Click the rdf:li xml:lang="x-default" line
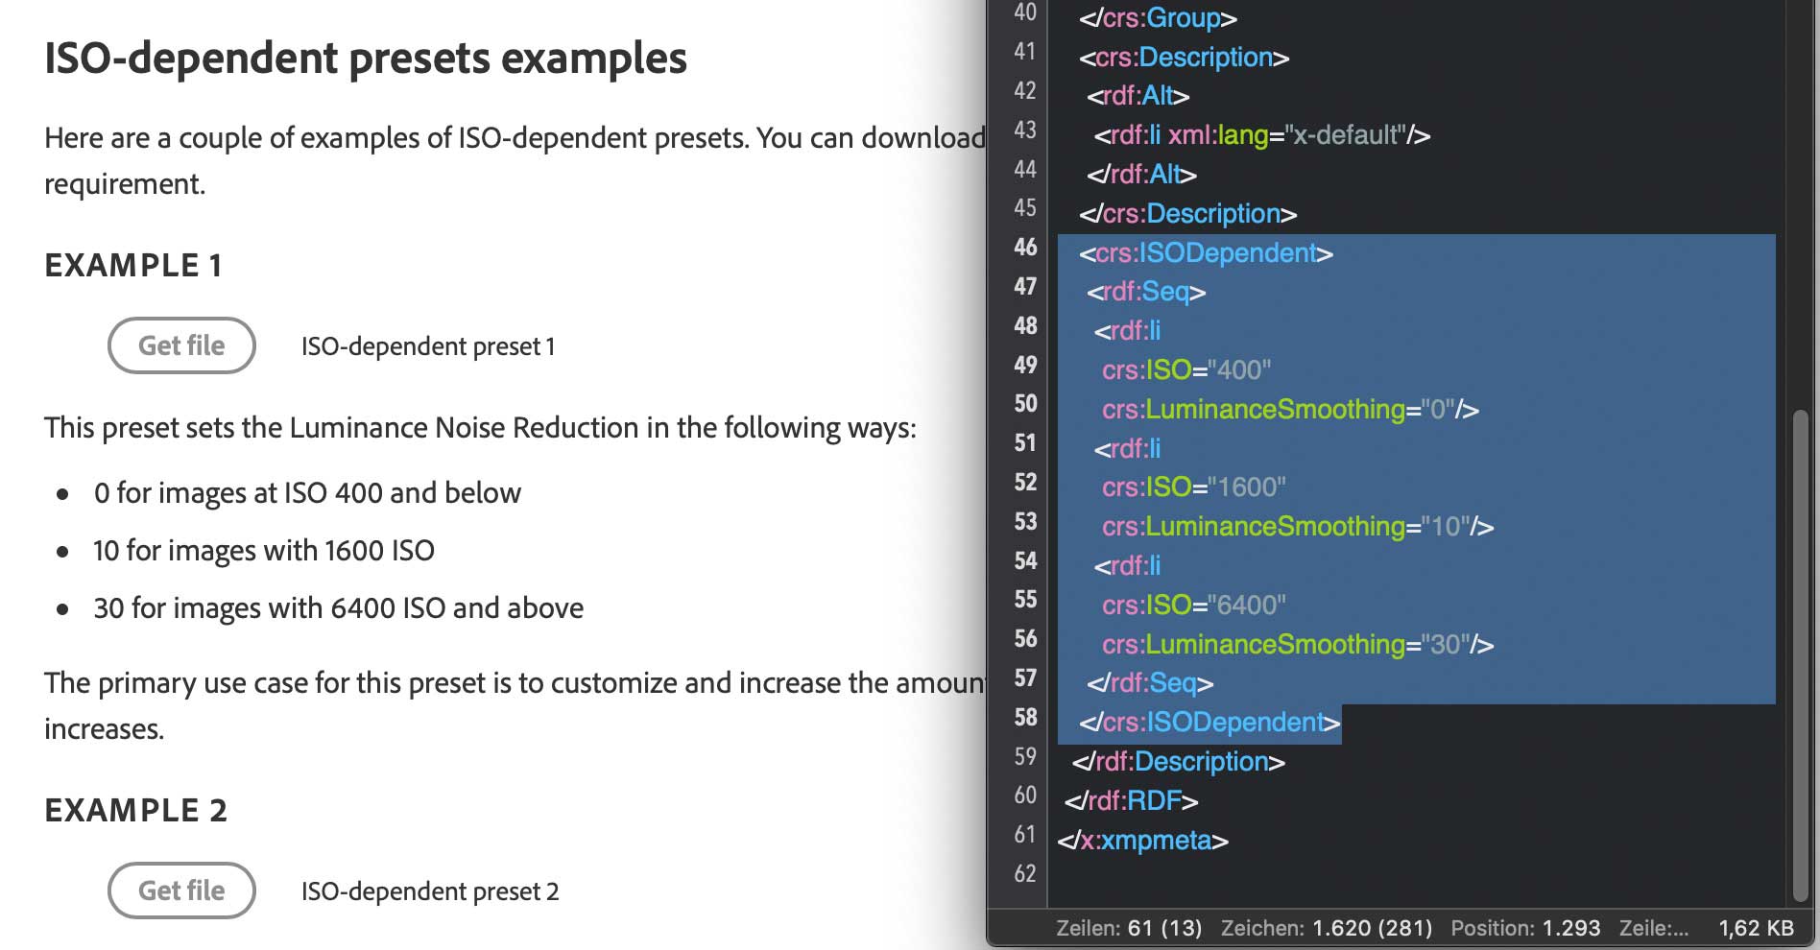Screen dimensions: 1820x950 pyautogui.click(x=1261, y=135)
